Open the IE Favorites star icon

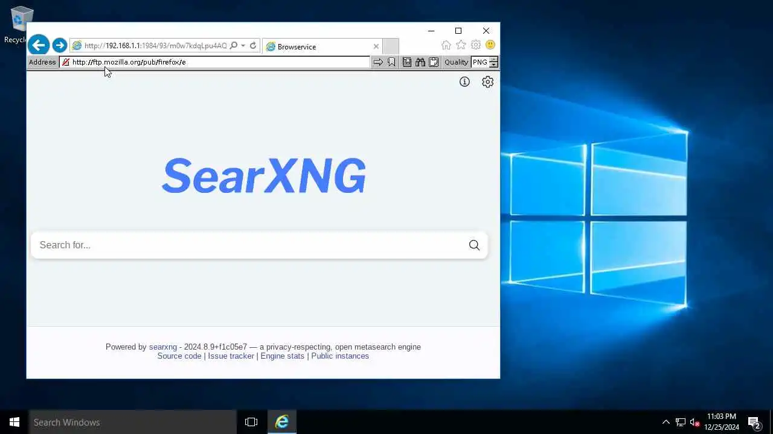[461, 45]
